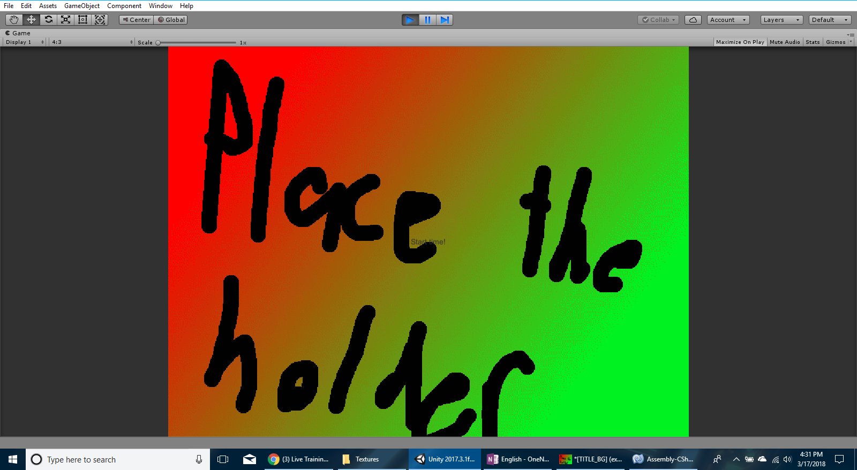Viewport: 857px width, 470px height.
Task: Open the cloud services panel
Action: click(693, 20)
